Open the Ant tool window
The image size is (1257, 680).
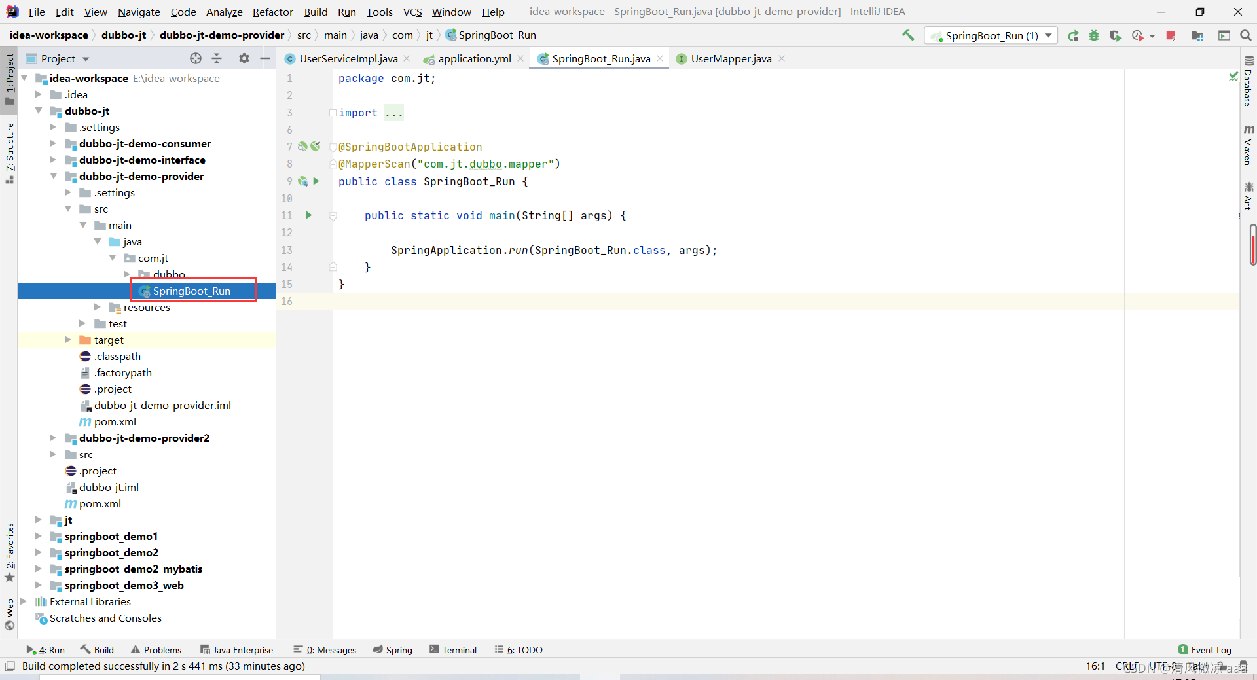coord(1248,196)
